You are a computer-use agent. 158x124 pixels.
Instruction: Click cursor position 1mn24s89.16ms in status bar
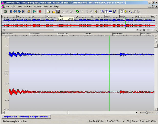(96, 121)
